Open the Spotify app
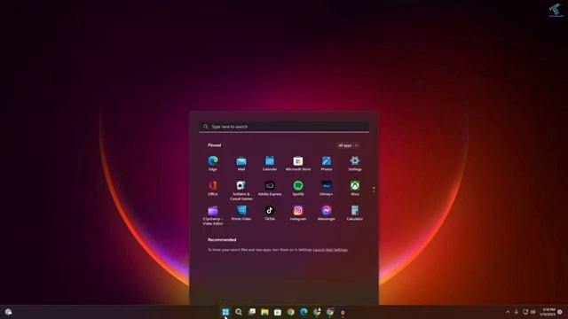This screenshot has width=568, height=319. click(x=298, y=189)
